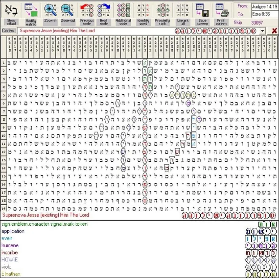Viewport: 279px width, 278px height.
Task: Select the 'even' code entry
Action: pyautogui.click(x=7, y=238)
